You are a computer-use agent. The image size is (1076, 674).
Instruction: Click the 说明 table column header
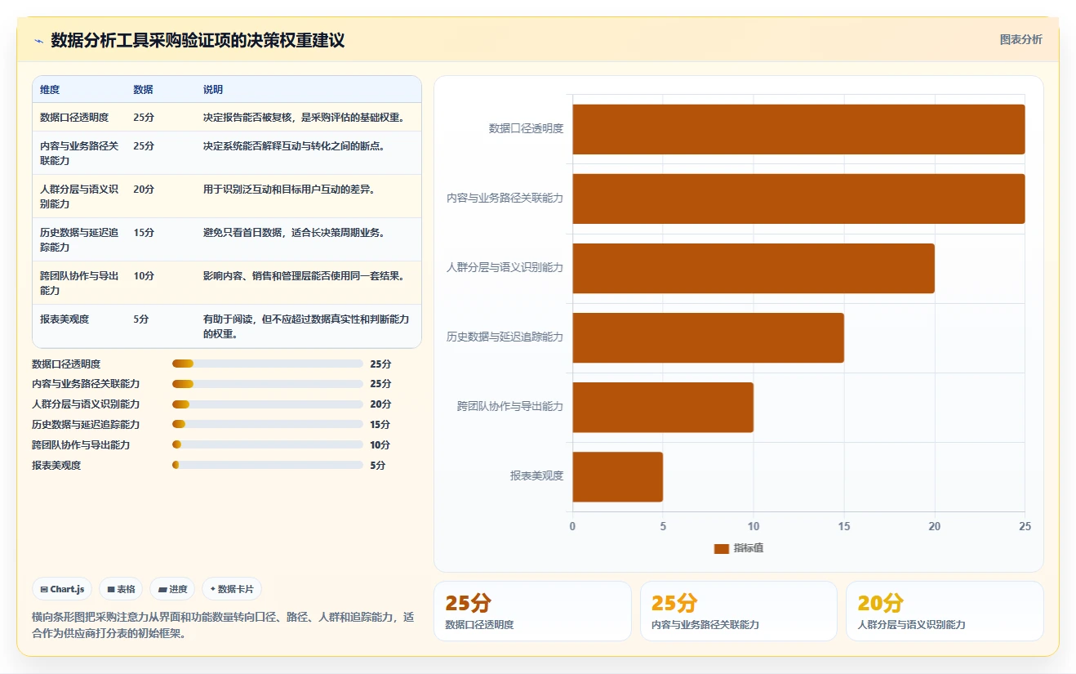pos(213,90)
